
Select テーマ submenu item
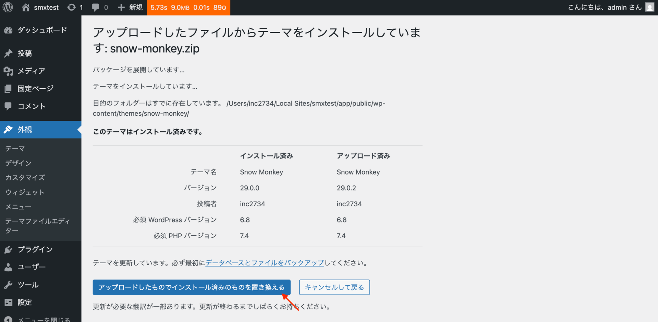point(15,149)
